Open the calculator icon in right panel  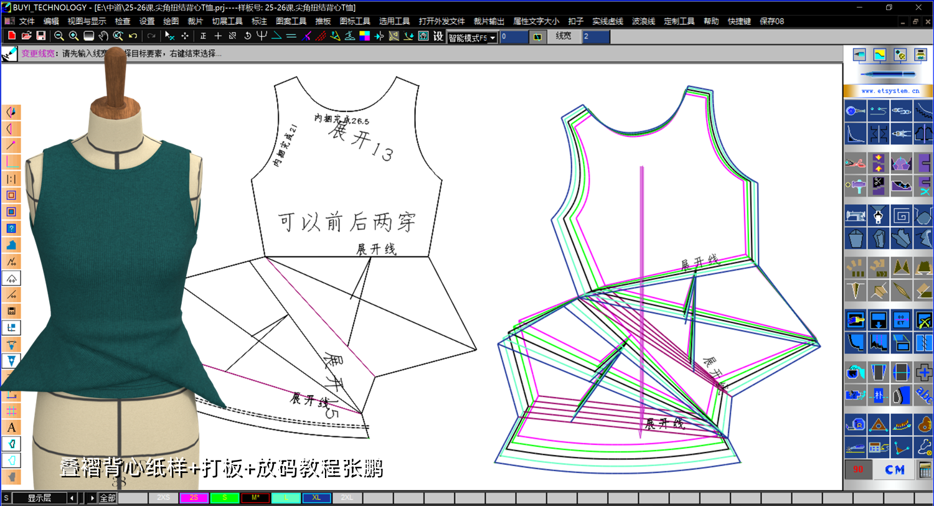click(x=925, y=470)
